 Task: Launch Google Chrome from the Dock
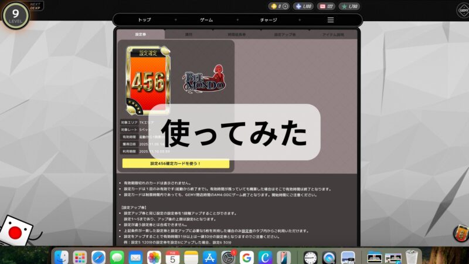[x=246, y=257]
